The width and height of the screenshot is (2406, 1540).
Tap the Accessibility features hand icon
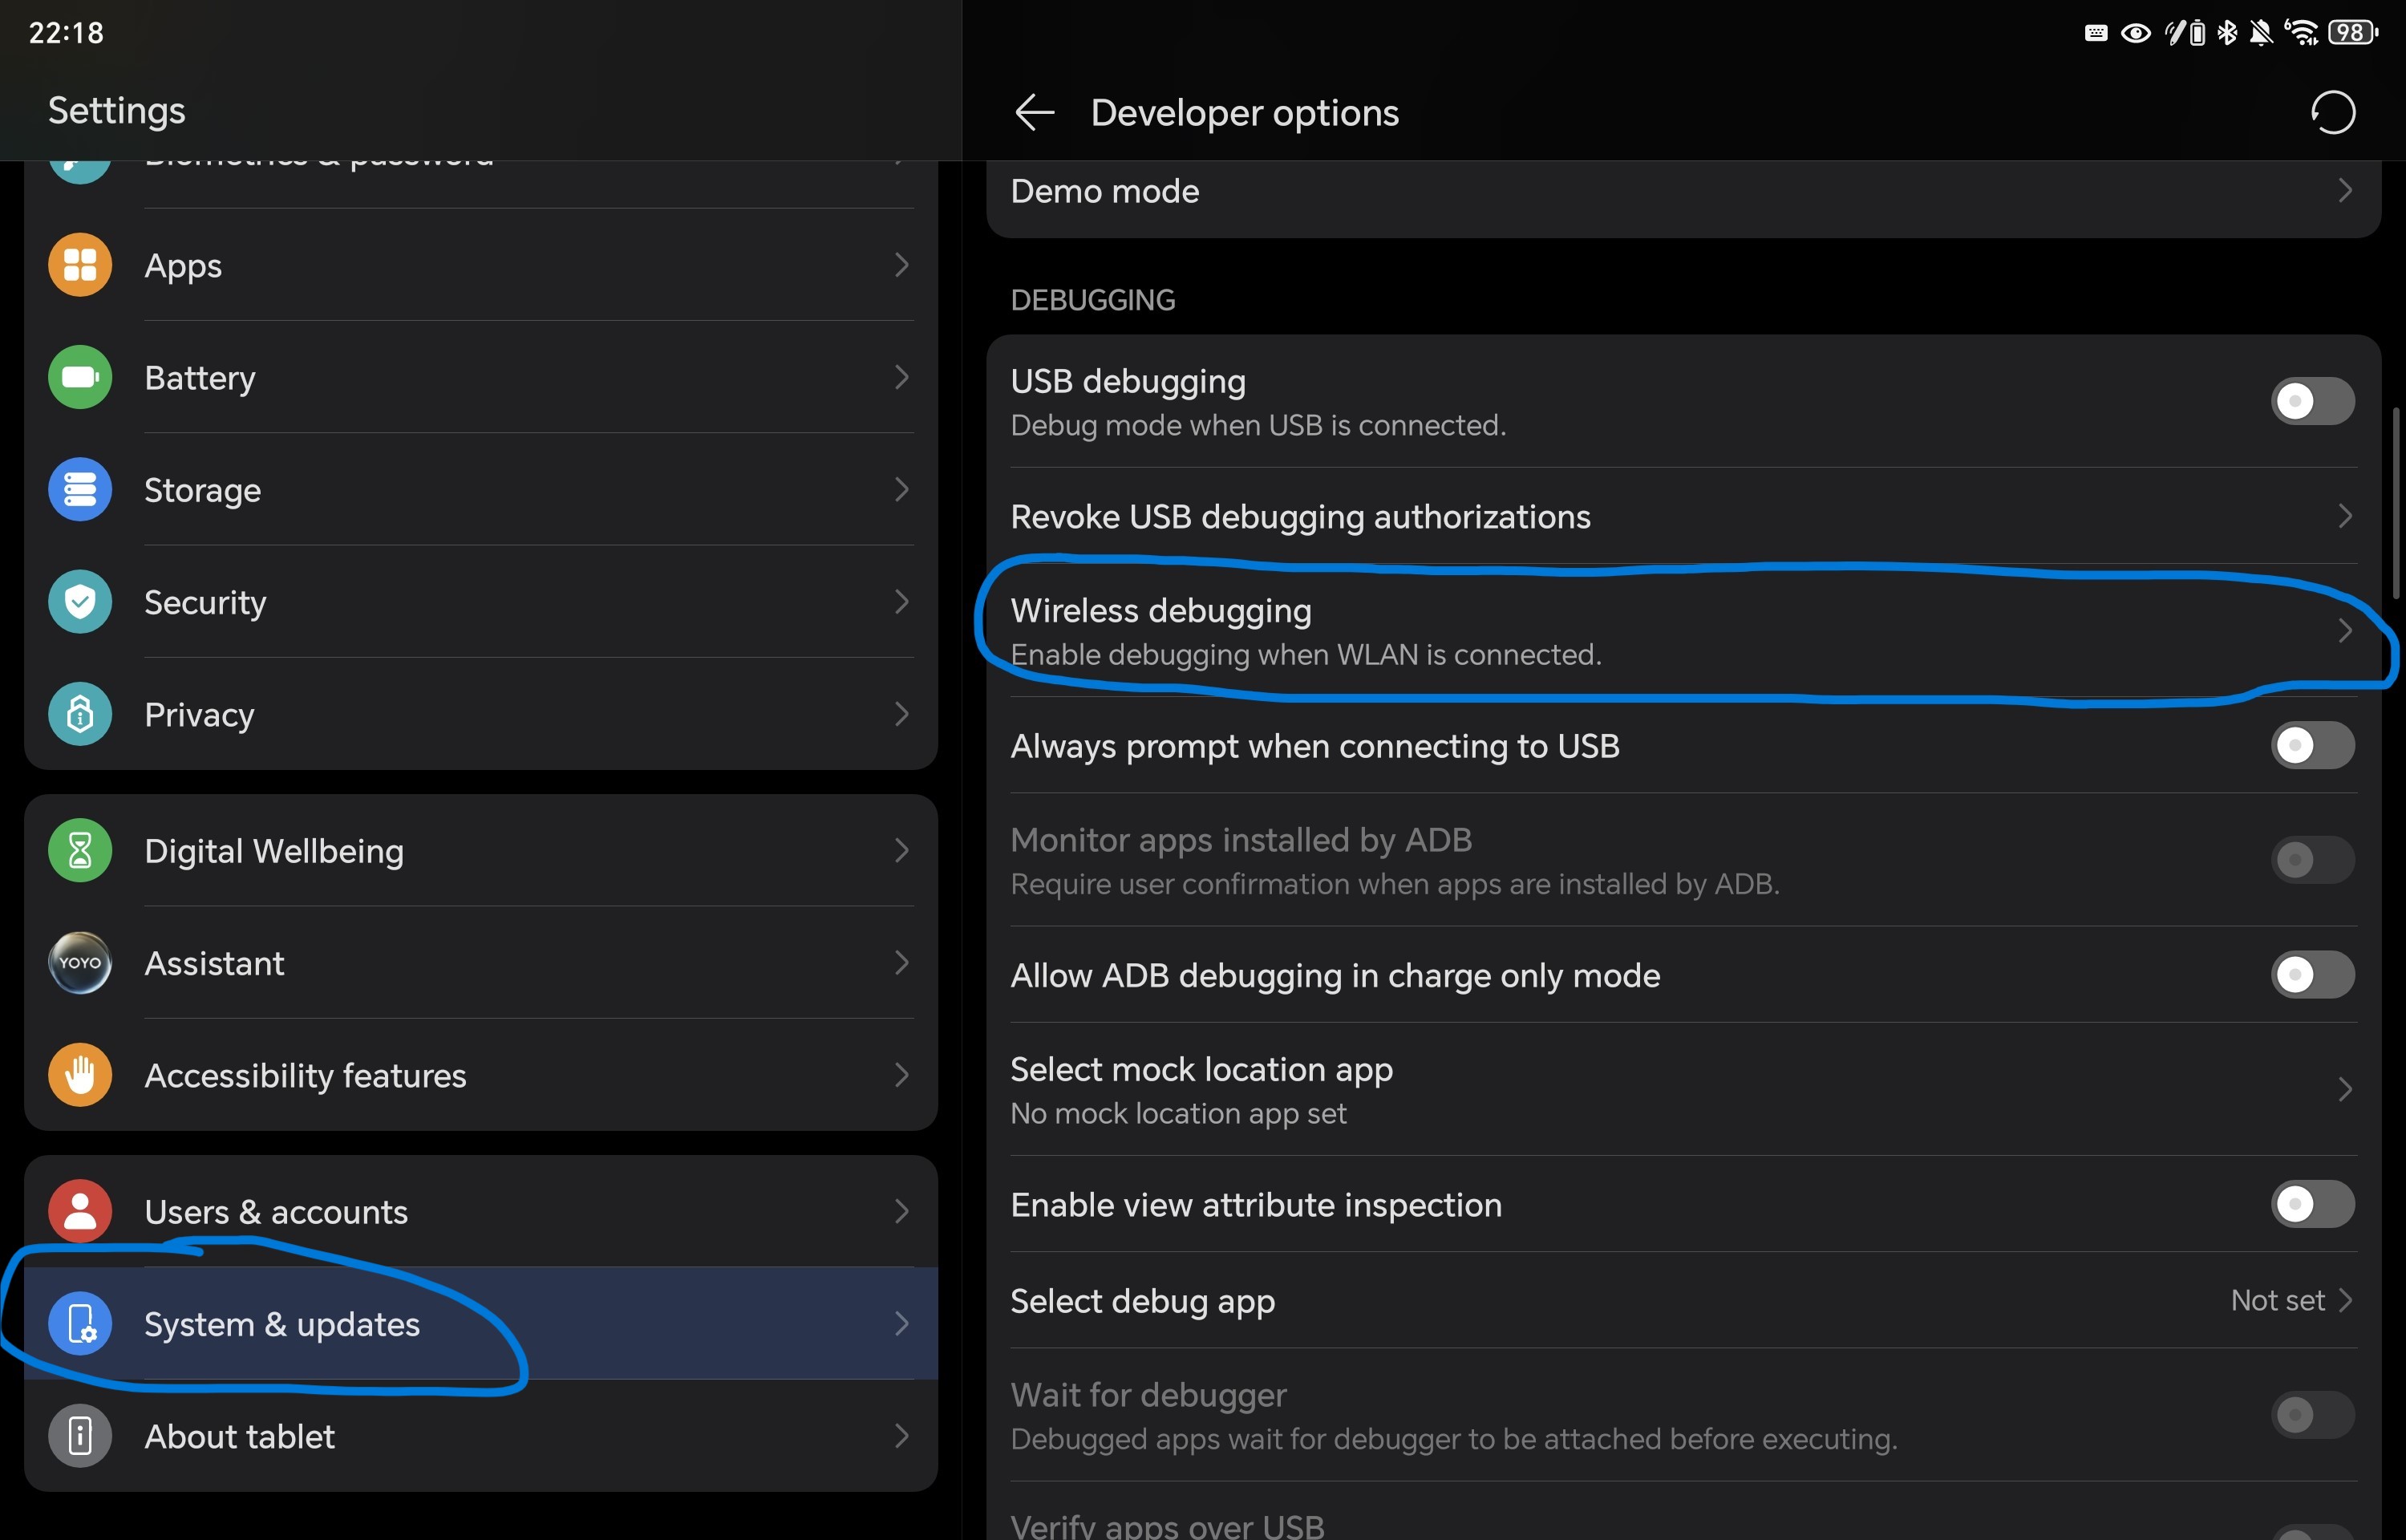(80, 1075)
